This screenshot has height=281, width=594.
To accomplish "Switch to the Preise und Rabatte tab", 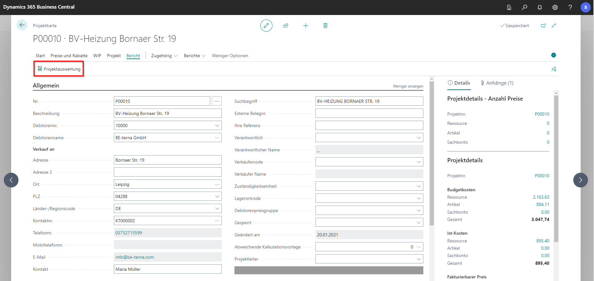I will coord(69,56).
